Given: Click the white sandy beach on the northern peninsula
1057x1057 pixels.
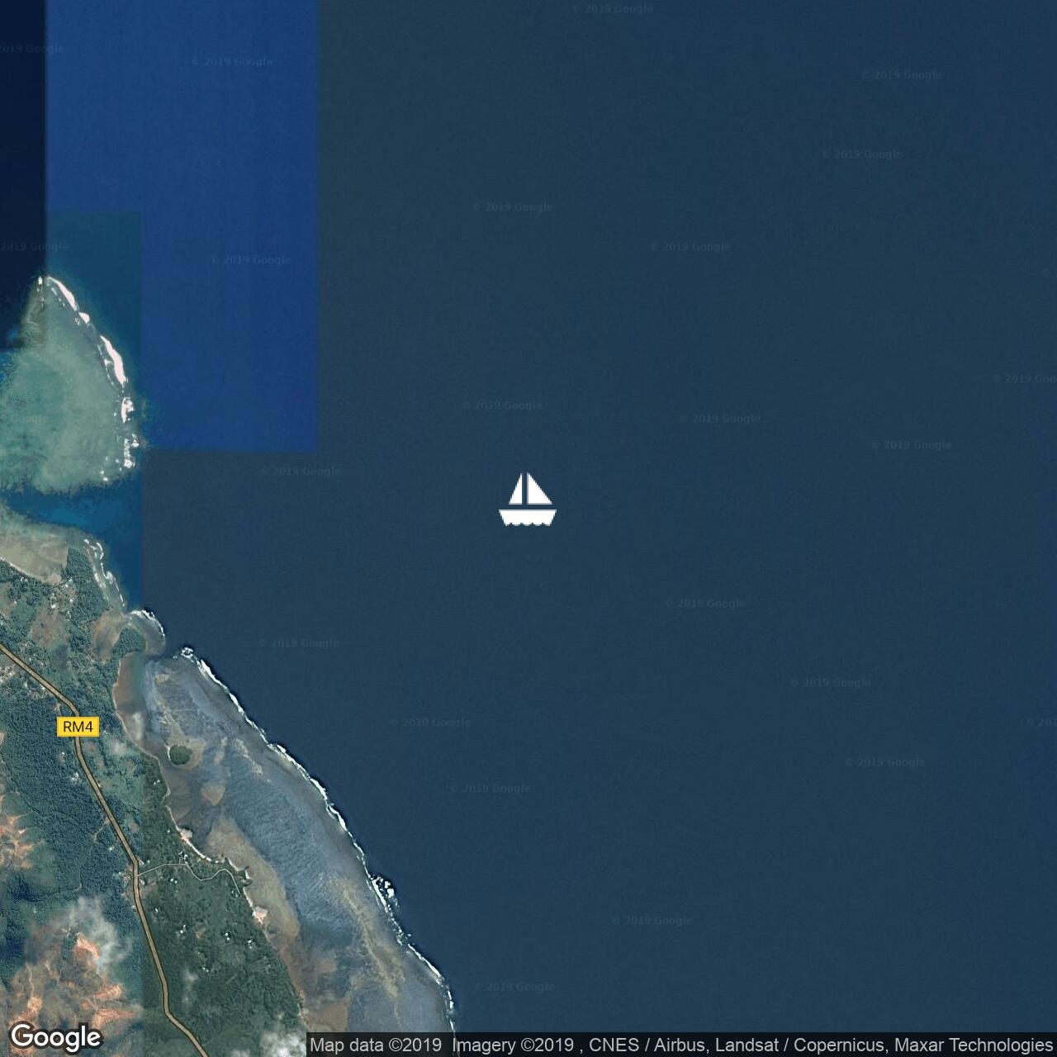Looking at the screenshot, I should [111, 355].
